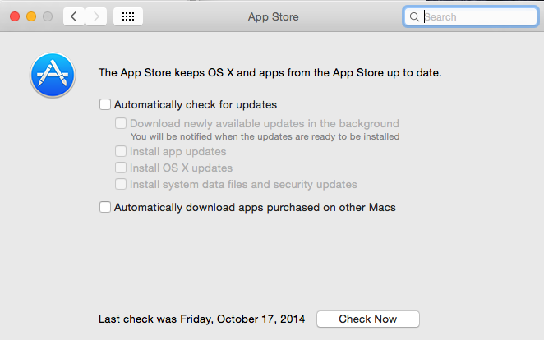Click the forward navigation arrow
Image resolution: width=544 pixels, height=340 pixels.
click(96, 16)
